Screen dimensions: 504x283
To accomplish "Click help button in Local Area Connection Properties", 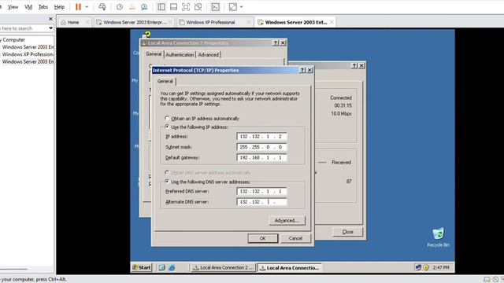I will point(276,43).
